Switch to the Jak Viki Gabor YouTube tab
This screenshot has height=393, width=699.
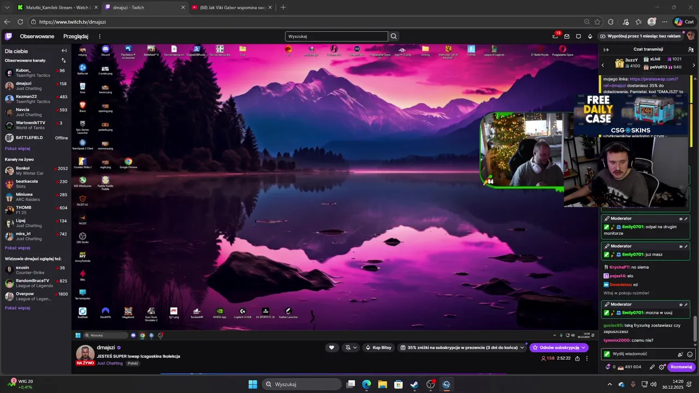click(232, 7)
